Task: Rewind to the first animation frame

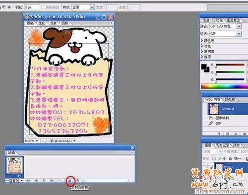Action: coord(28,181)
